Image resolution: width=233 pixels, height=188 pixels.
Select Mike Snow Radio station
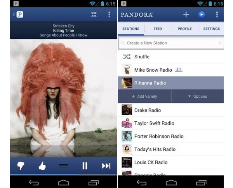[x=171, y=70]
